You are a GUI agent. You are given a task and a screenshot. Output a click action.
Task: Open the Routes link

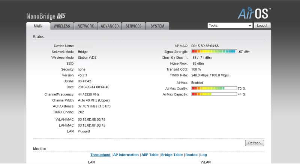(x=191, y=155)
